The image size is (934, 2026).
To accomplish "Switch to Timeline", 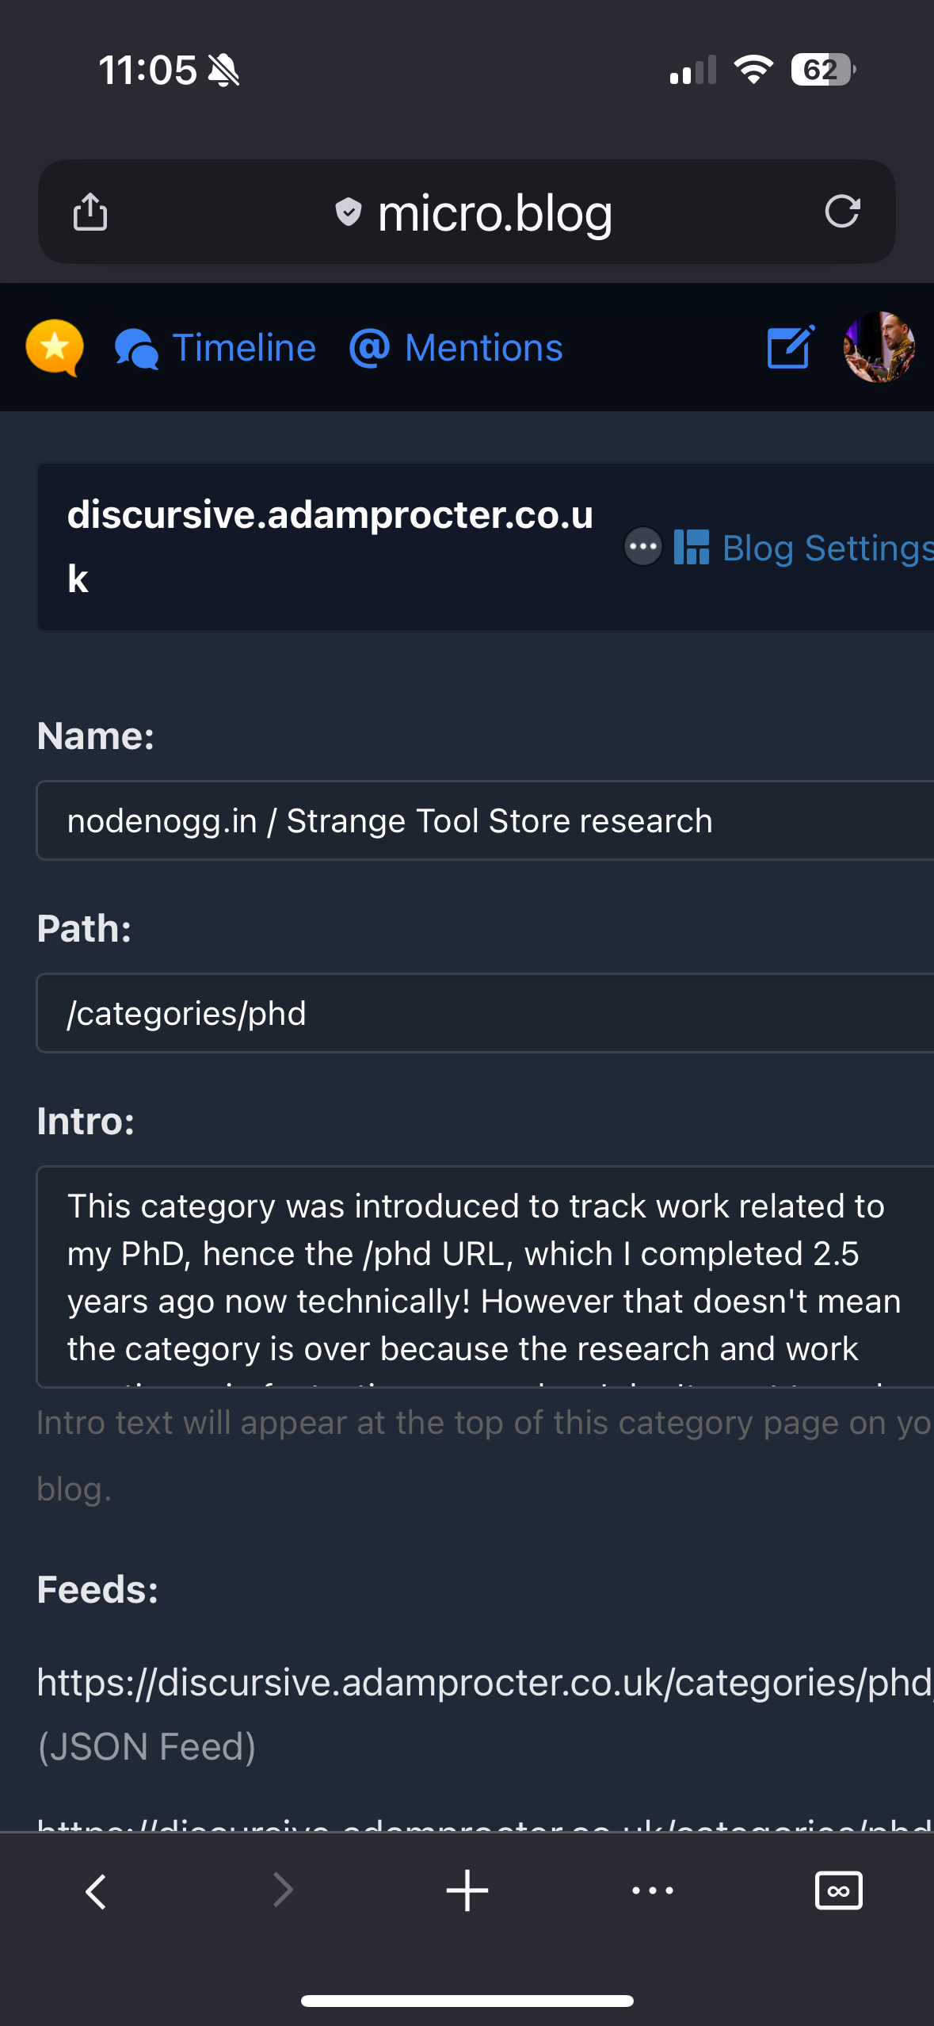I will (x=243, y=347).
